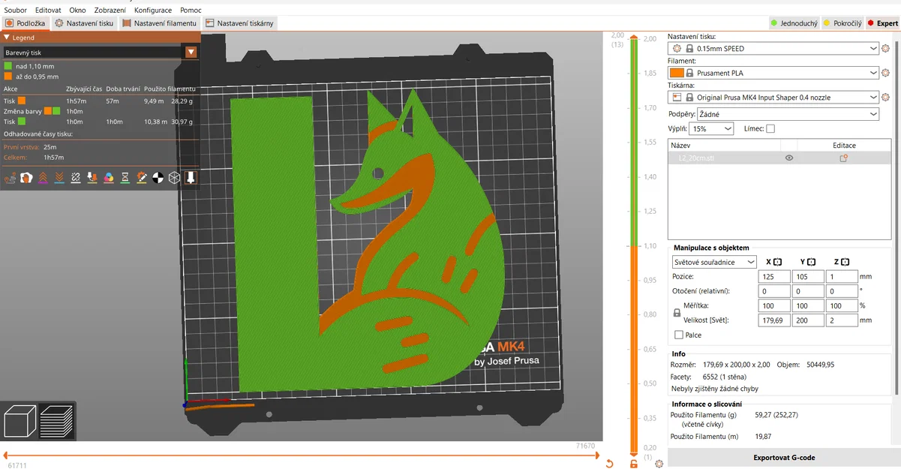Toggle wipe visibility icon in legend toolbar
901x469 pixels.
pos(26,178)
